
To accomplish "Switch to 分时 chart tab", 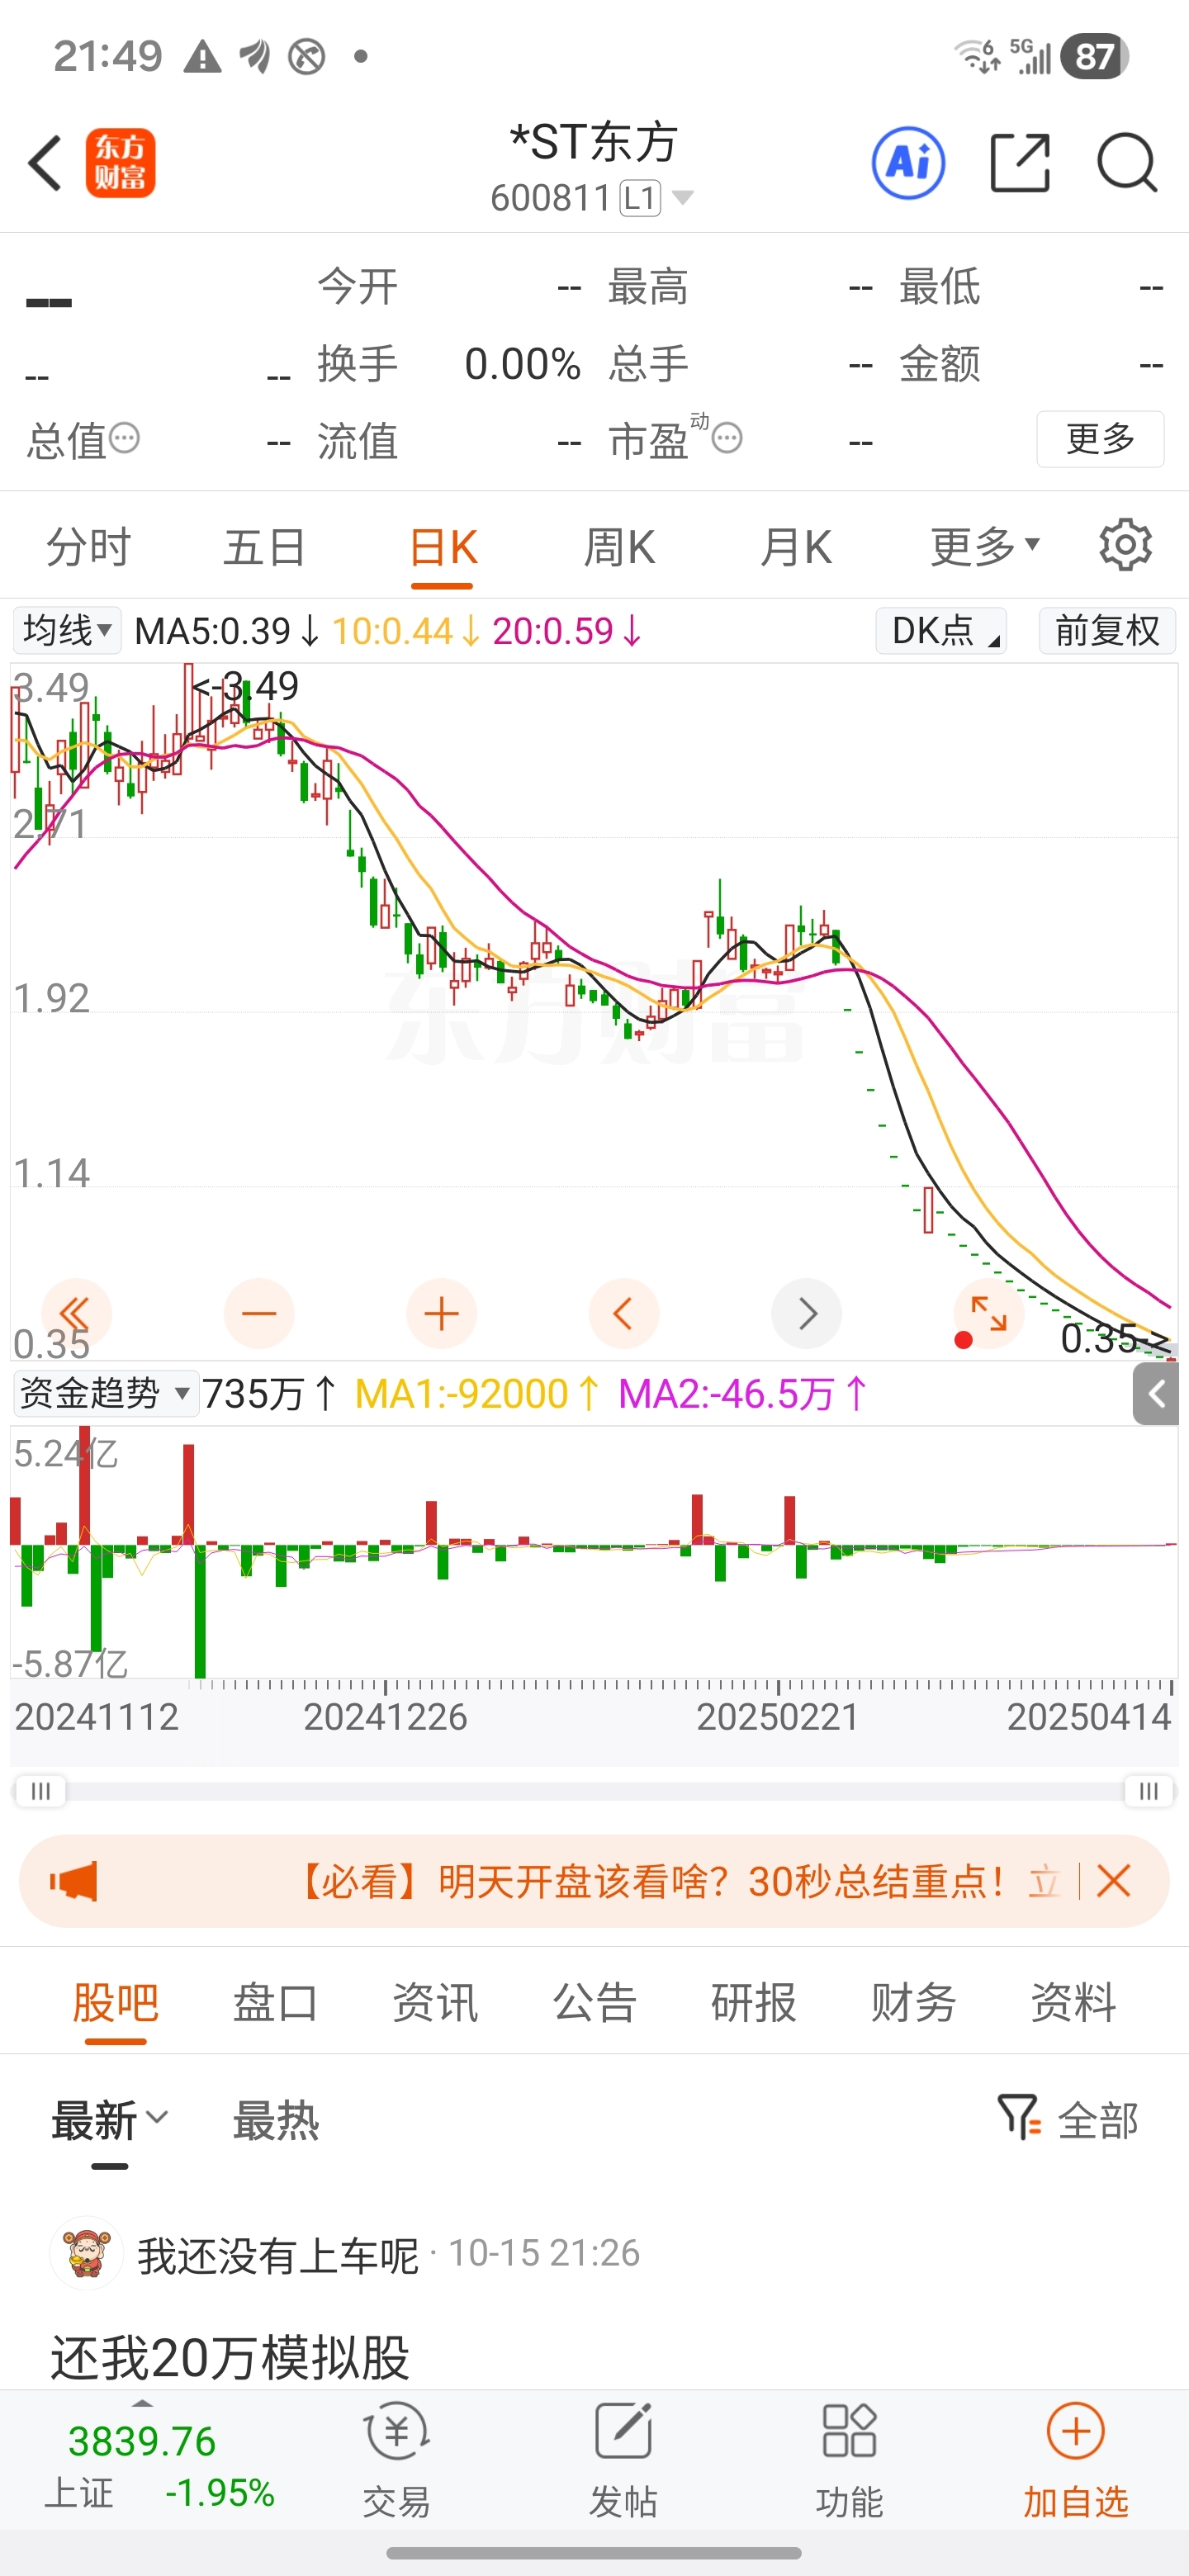I will (x=88, y=547).
